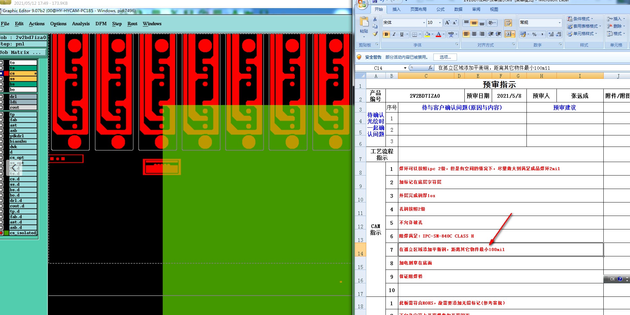The image size is (630, 315).
Task: Click the Top Align icon
Action: (466, 23)
